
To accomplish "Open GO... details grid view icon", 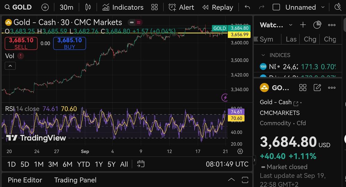I will 303,88.
